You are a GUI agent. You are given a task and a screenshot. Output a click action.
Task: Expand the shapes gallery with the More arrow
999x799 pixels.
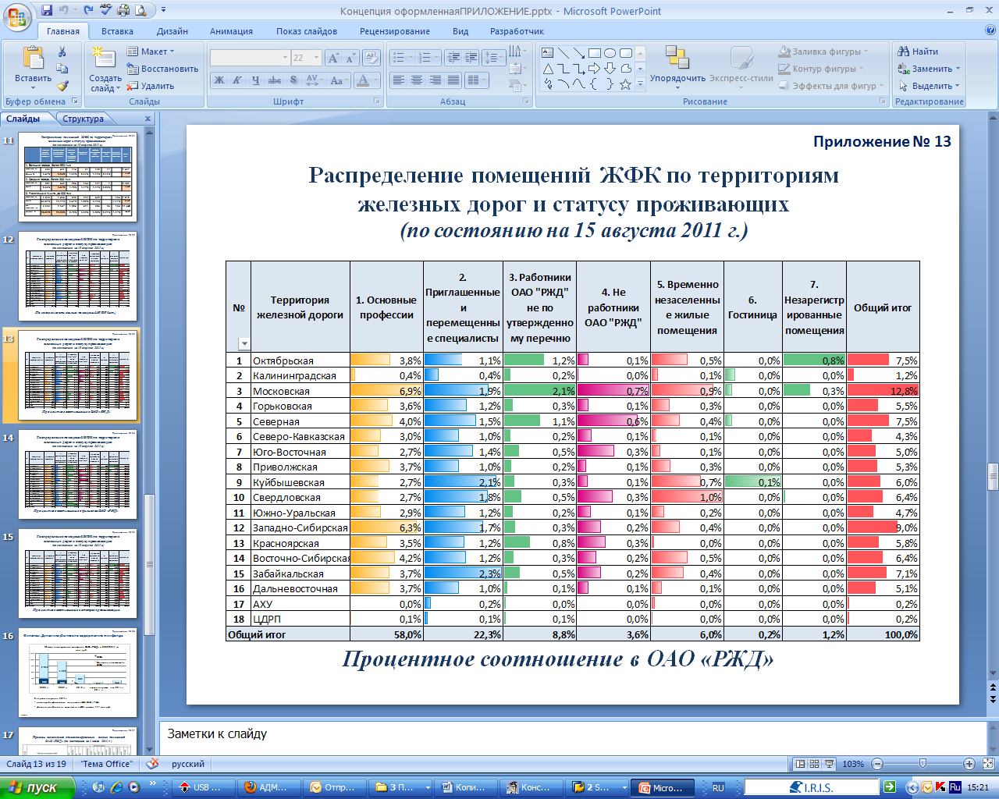pos(641,84)
